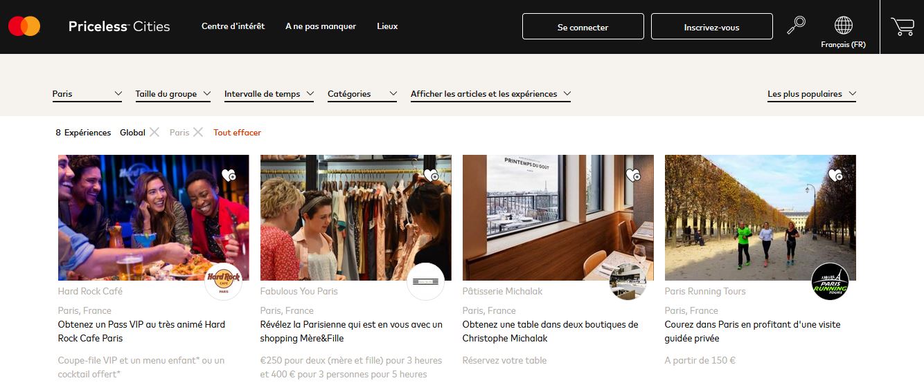Screen dimensions: 924x385
Task: Open the search magnifier icon
Action: click(797, 26)
